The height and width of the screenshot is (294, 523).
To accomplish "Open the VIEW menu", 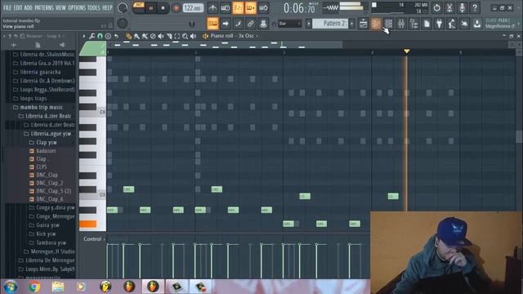I will (60, 7).
